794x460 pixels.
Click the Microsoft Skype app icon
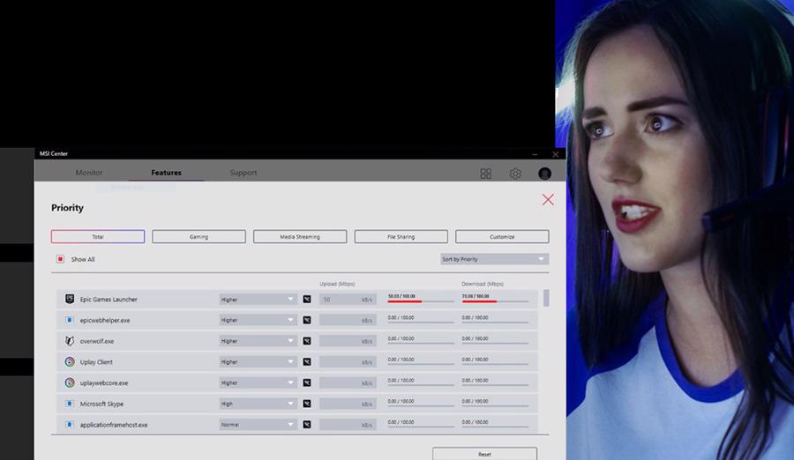(x=70, y=404)
